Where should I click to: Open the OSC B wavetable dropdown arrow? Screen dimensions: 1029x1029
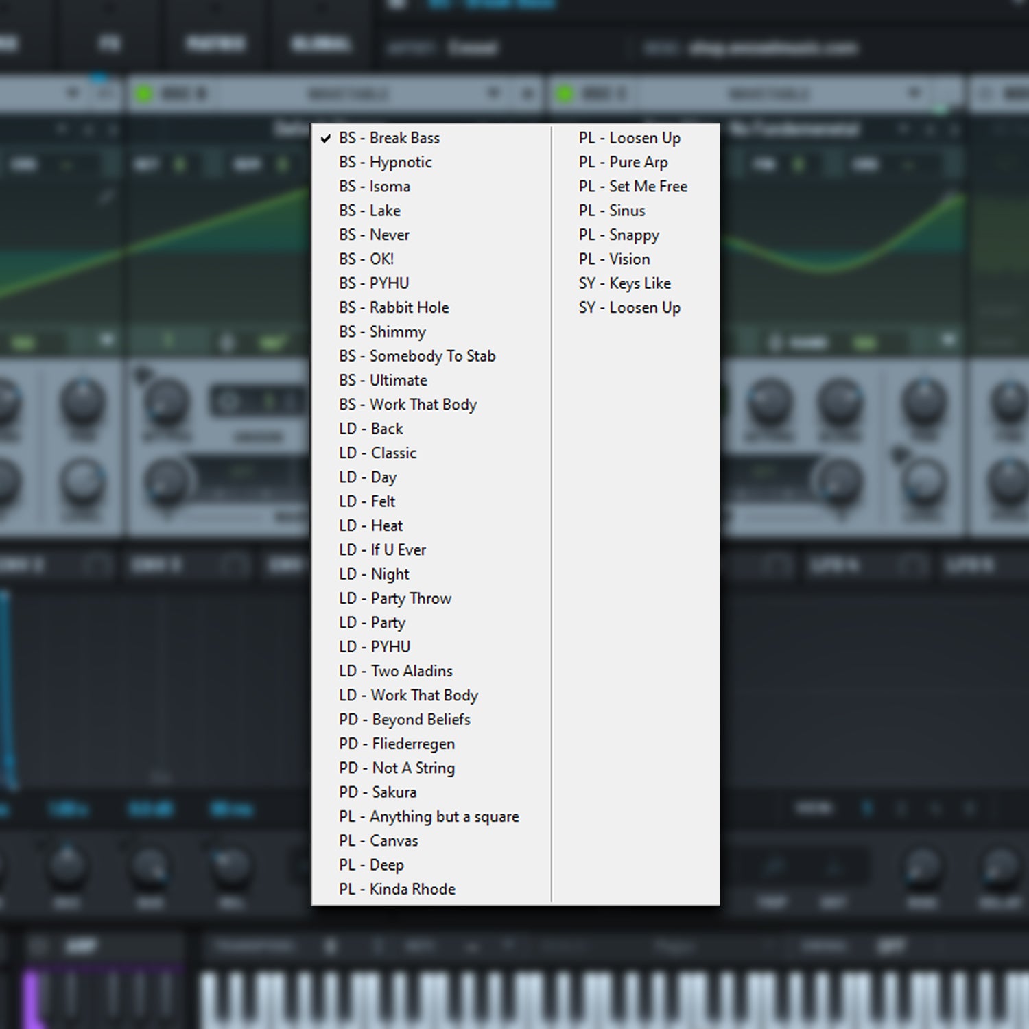(493, 93)
